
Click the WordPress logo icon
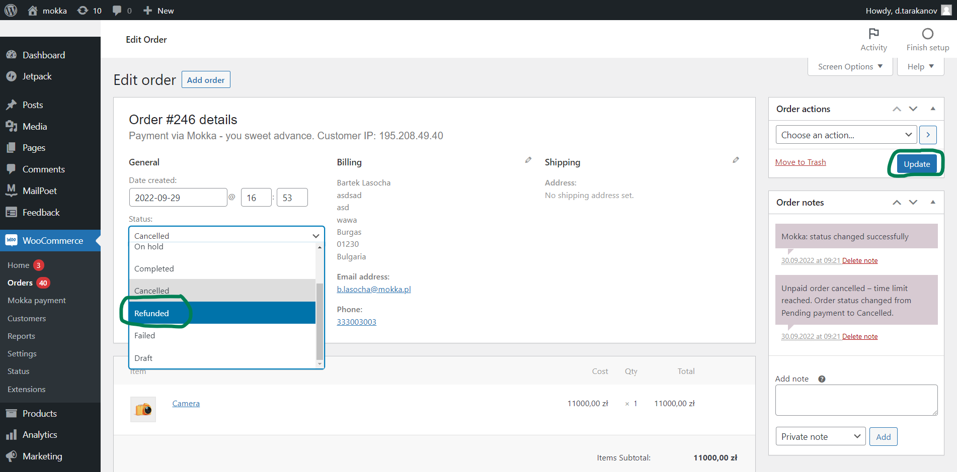tap(11, 11)
